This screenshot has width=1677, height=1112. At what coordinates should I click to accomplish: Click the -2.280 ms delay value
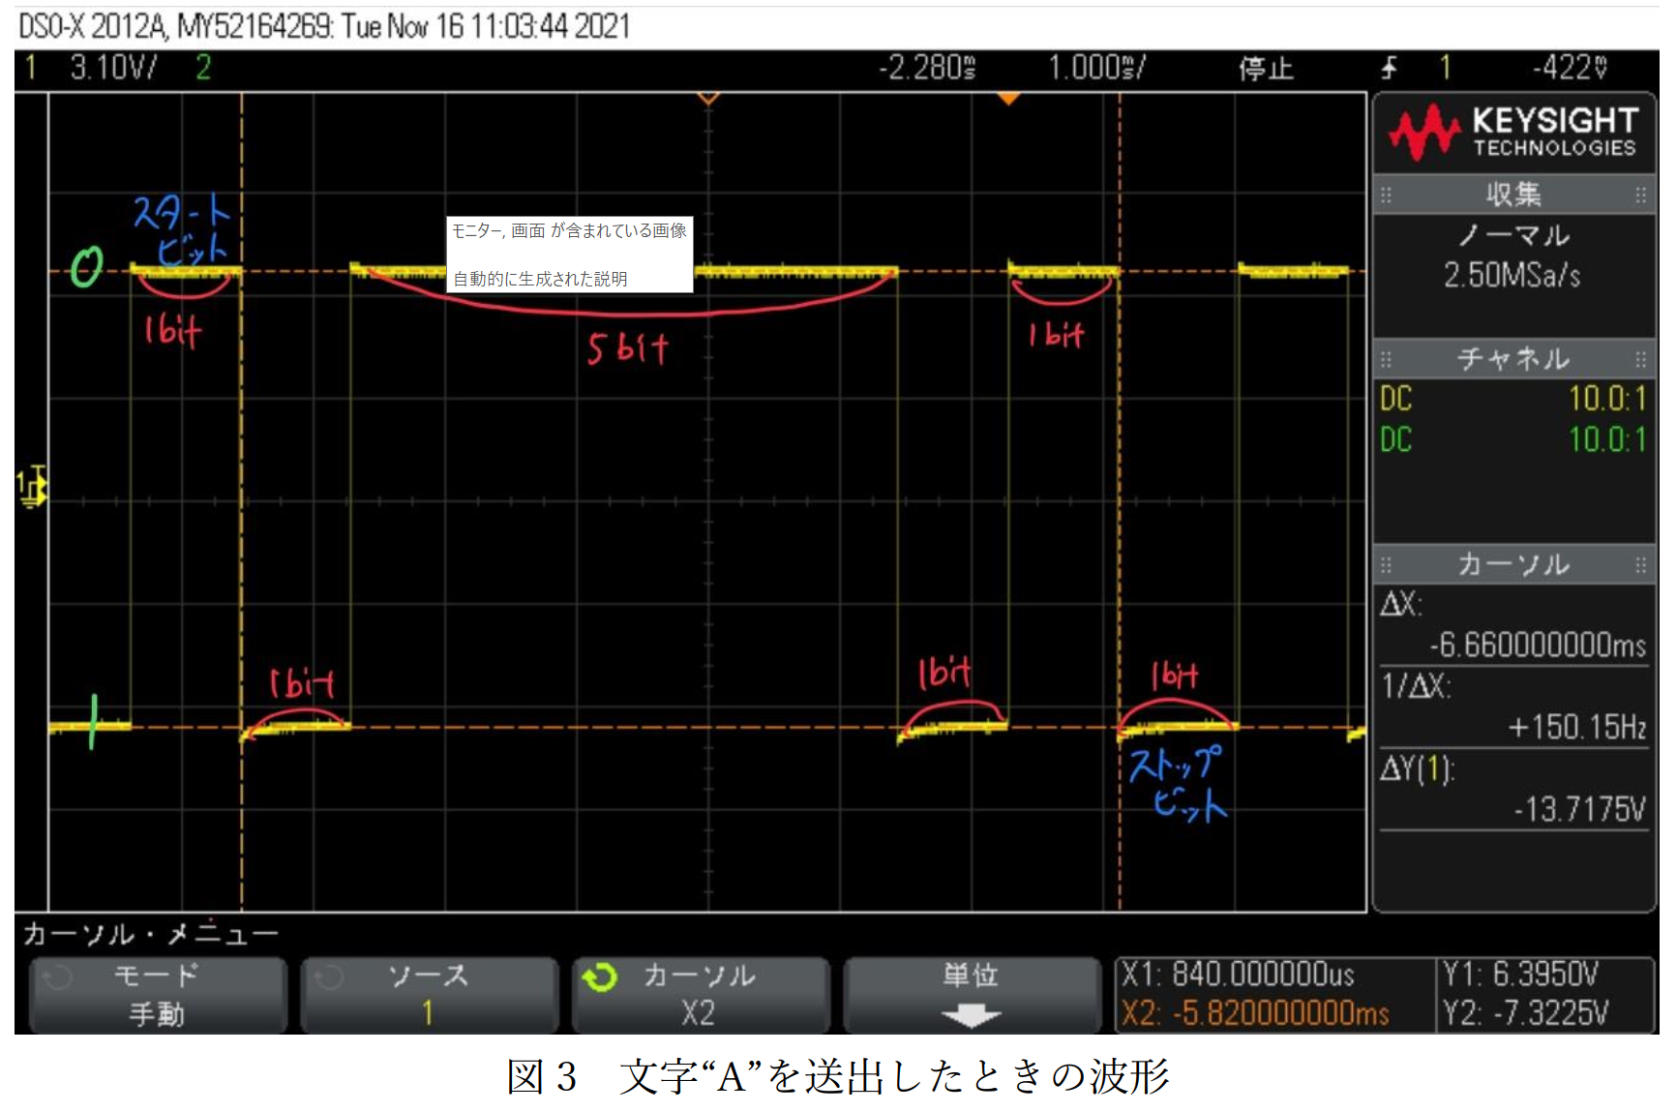click(927, 68)
